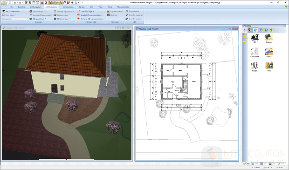Screen dimensions: 289x170
Task: Switch to the Catalog panel tab at bottom
Action: (247, 163)
